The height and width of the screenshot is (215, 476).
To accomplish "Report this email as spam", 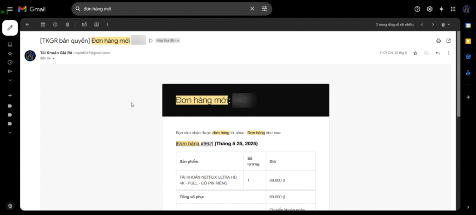I will coord(55,25).
